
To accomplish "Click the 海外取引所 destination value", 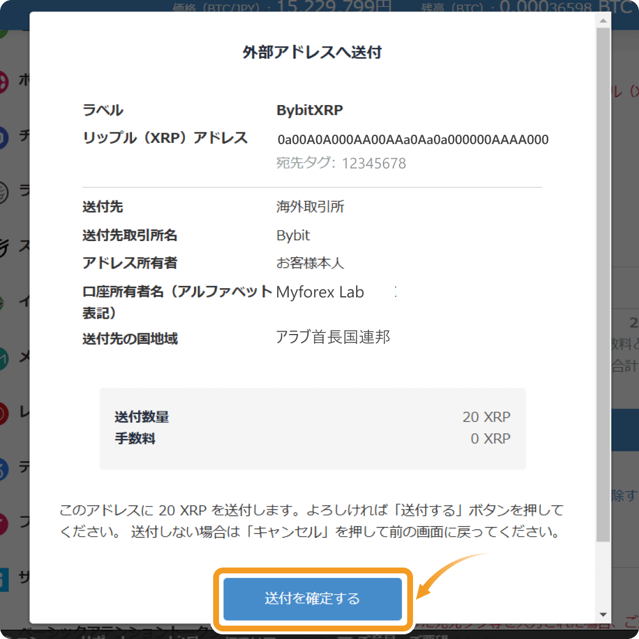I will 310,207.
